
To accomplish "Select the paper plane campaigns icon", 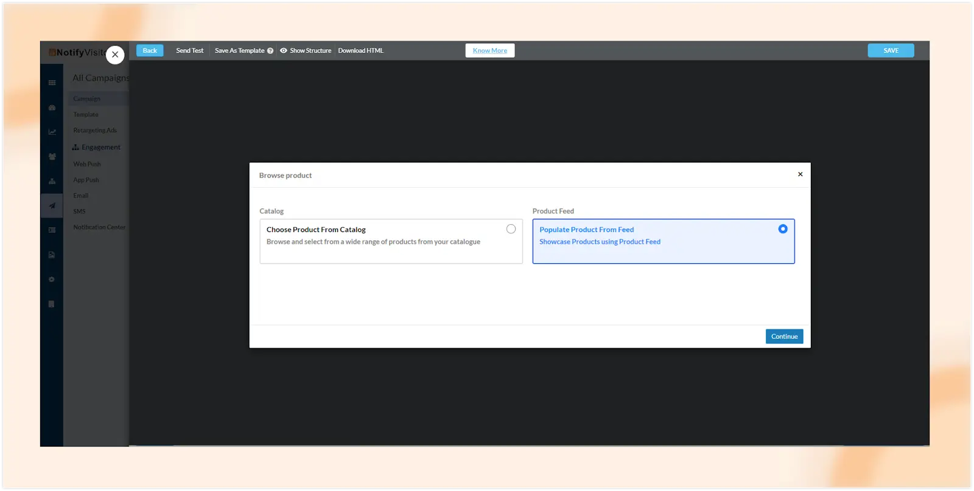I will (52, 205).
